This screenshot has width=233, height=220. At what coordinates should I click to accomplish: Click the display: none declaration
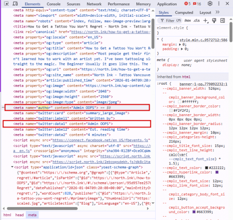tap(177, 65)
